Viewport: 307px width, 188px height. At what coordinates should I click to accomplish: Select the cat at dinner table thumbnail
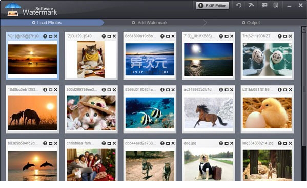(91, 59)
